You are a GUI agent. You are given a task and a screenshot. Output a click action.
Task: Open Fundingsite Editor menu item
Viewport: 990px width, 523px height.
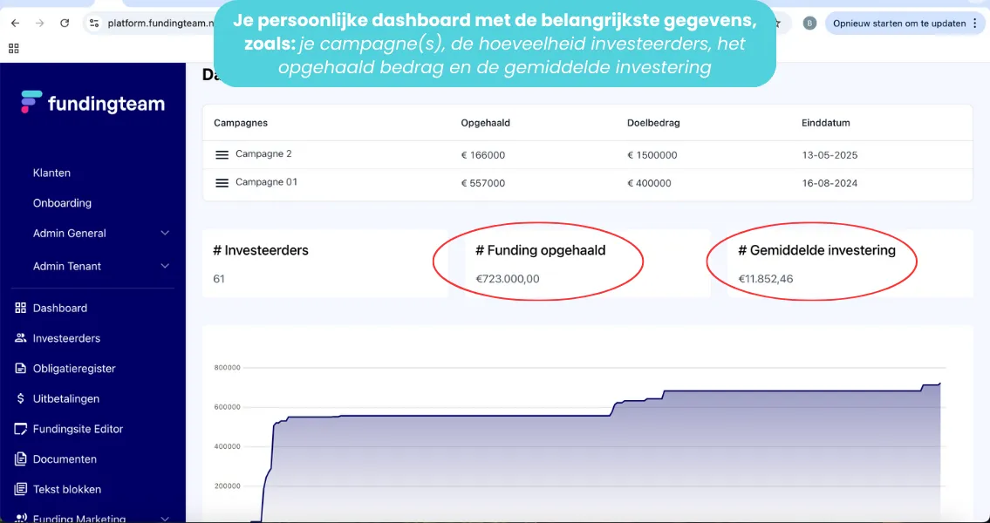[x=78, y=429]
